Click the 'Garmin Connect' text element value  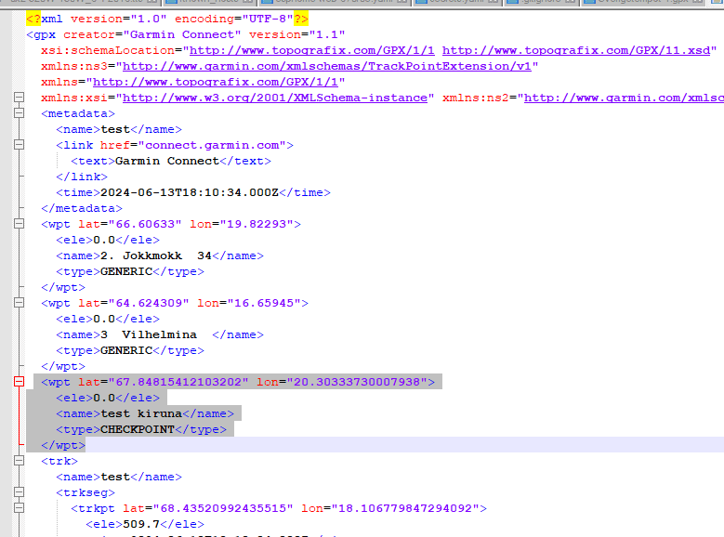point(166,161)
